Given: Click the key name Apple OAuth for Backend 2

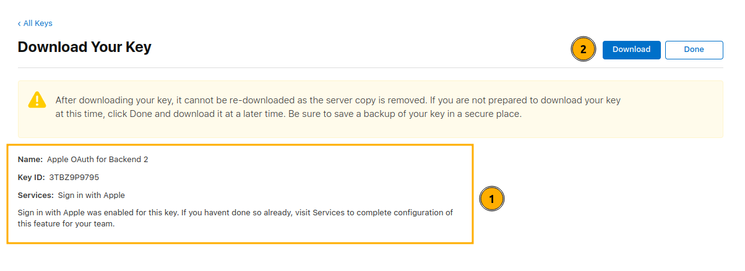Looking at the screenshot, I should [97, 159].
